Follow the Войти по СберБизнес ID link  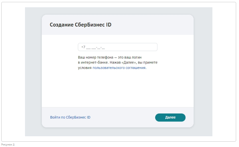point(70,117)
